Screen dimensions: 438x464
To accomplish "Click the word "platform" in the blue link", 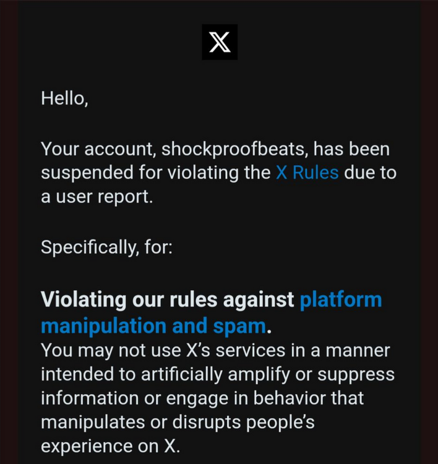I will pyautogui.click(x=341, y=300).
